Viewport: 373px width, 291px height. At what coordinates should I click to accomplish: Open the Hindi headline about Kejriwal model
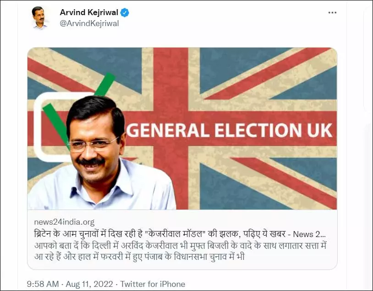[180, 234]
